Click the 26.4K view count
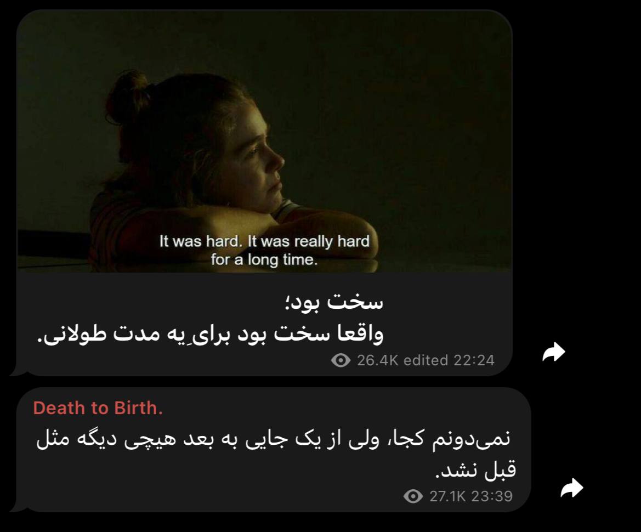 tap(377, 360)
